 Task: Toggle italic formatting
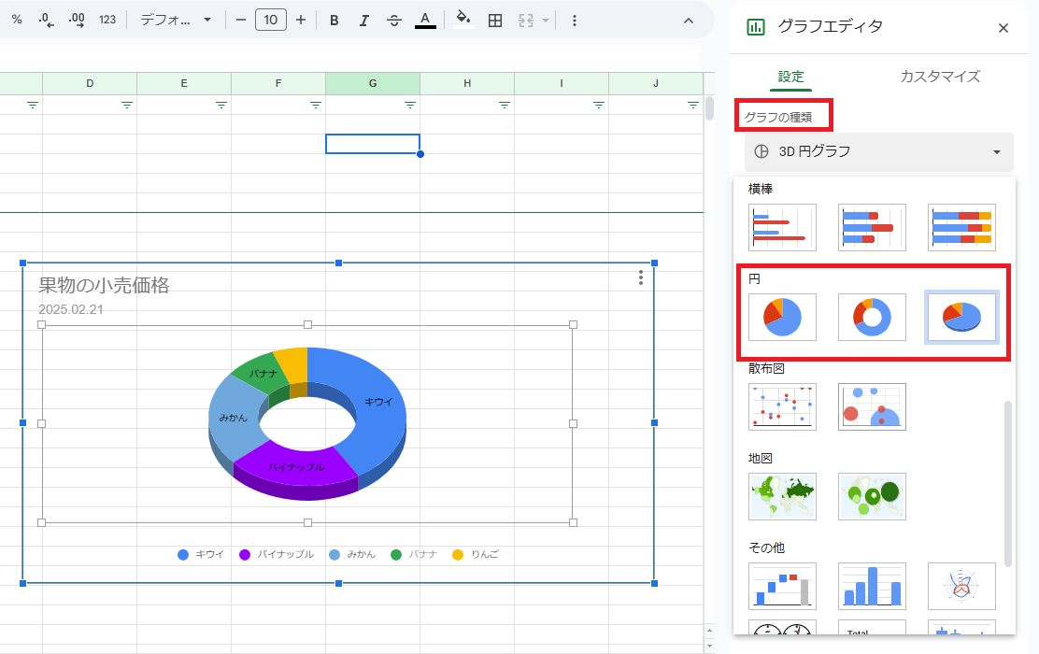[x=363, y=21]
